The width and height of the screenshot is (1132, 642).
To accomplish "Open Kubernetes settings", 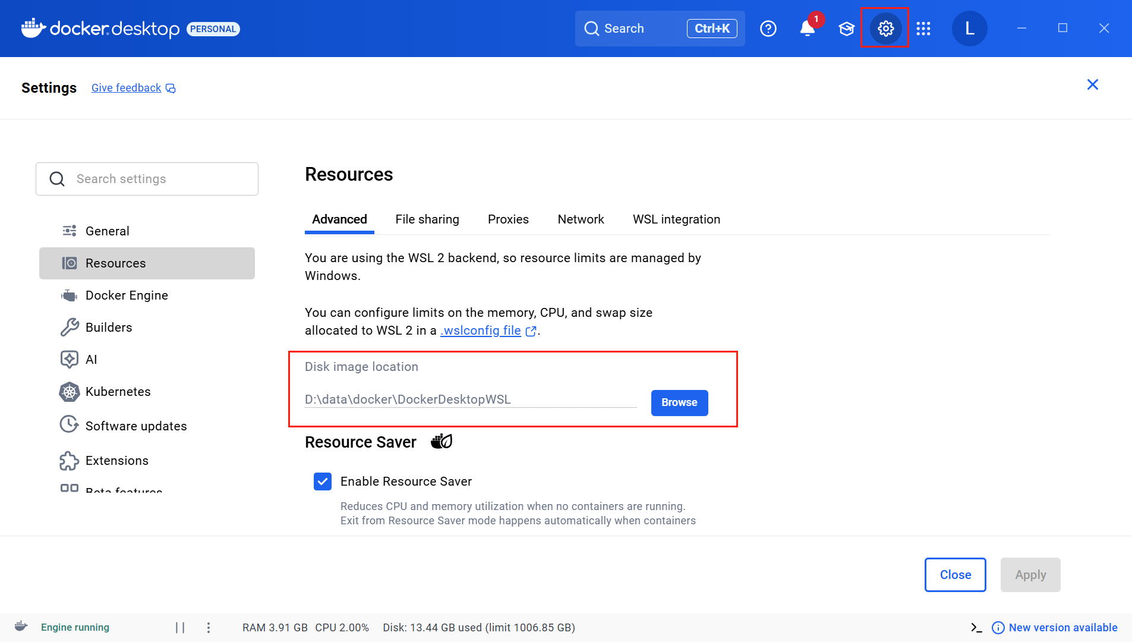I will 147,392.
